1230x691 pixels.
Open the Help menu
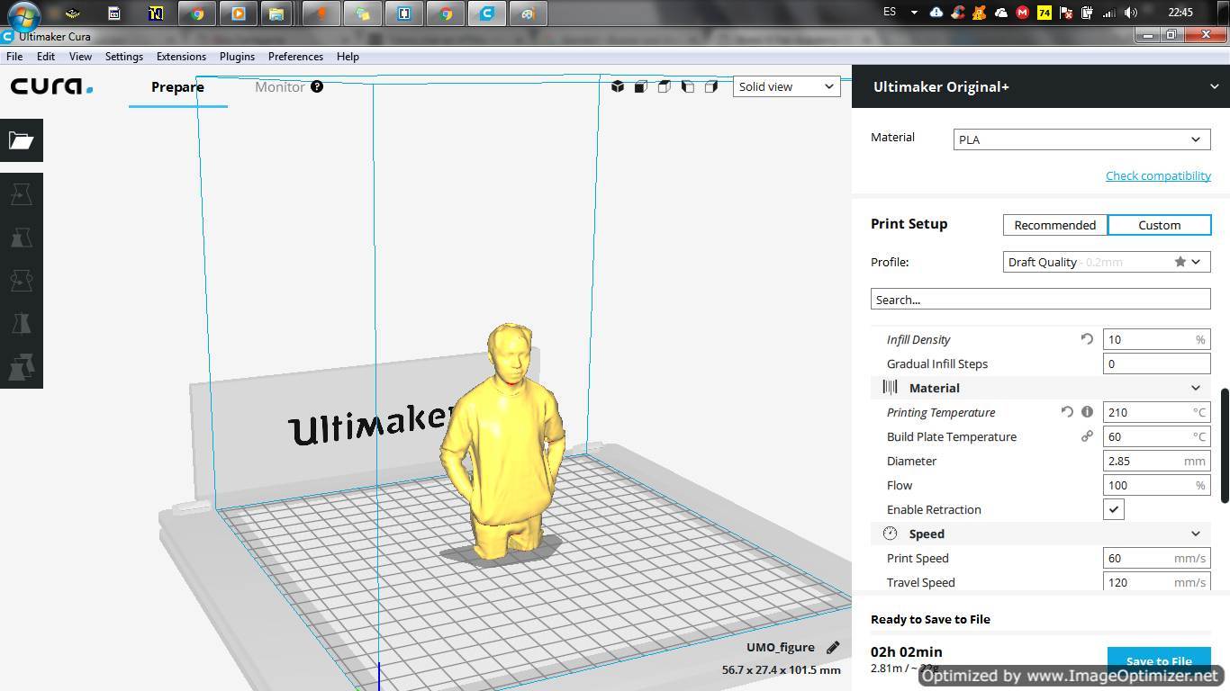(x=348, y=56)
